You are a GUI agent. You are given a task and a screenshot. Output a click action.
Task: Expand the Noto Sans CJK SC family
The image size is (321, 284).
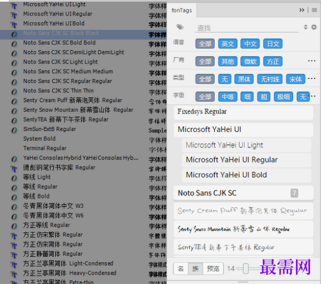pyautogui.click(x=243, y=193)
